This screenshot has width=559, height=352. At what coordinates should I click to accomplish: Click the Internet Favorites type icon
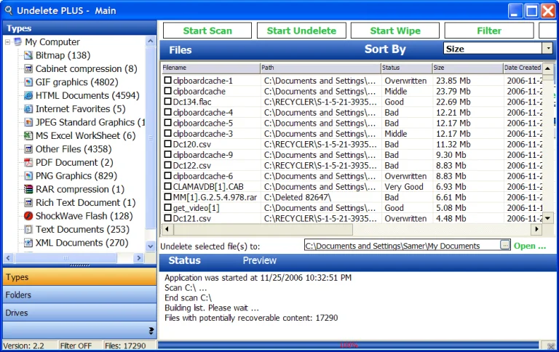[x=28, y=109]
